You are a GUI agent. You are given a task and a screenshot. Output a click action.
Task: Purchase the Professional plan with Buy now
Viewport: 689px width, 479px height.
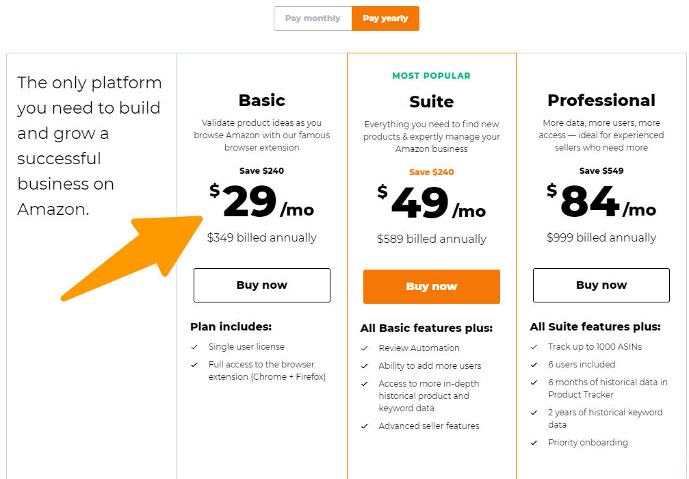pos(601,285)
